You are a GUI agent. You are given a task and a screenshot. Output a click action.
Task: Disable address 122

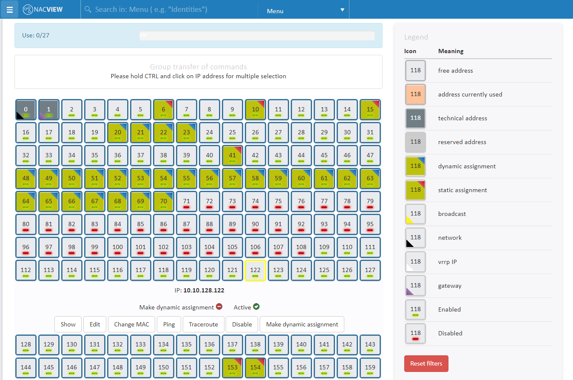(x=241, y=324)
